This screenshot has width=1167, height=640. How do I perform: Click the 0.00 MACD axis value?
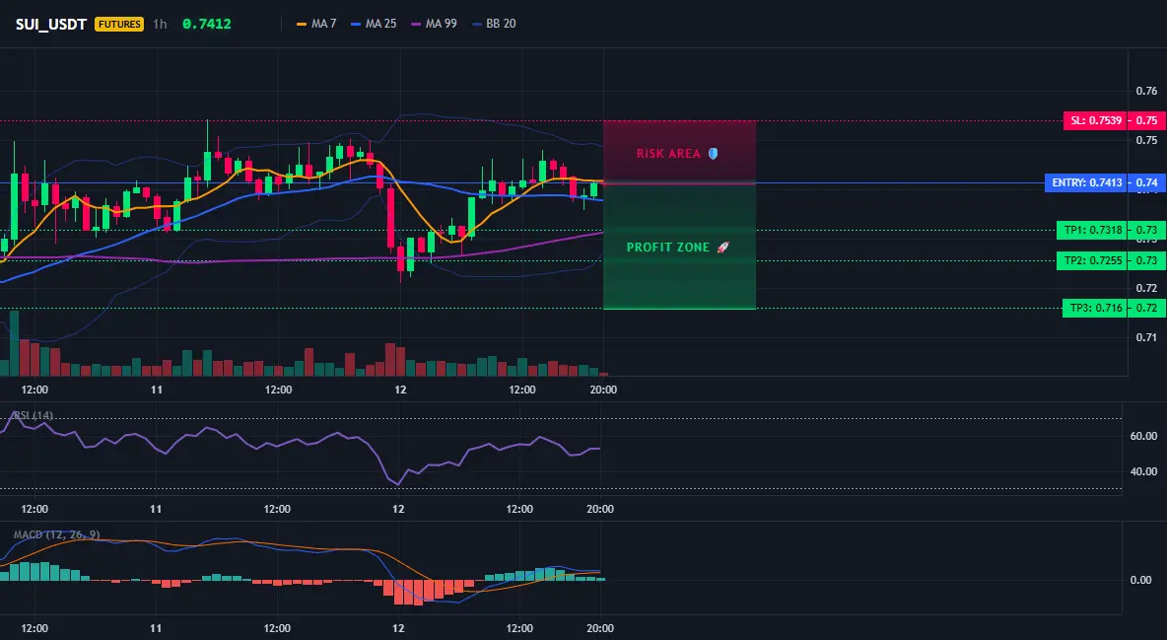coord(1141,580)
